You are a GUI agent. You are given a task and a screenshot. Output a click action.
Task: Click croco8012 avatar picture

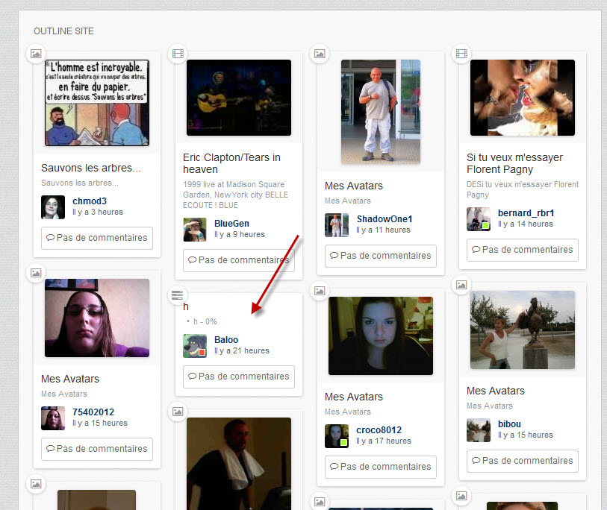pos(337,435)
